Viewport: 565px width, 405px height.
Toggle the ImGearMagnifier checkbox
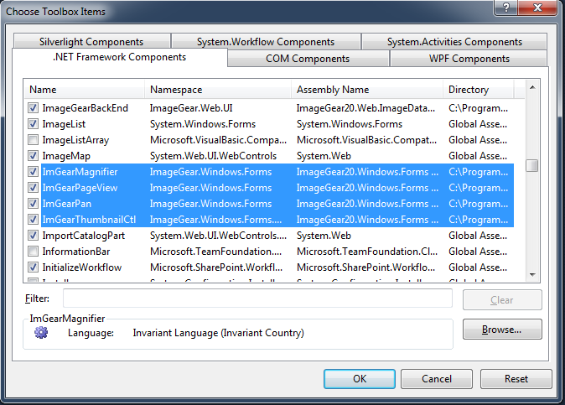pyautogui.click(x=33, y=172)
